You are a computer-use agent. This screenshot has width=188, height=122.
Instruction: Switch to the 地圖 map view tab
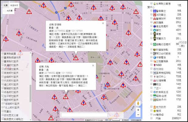(x=6, y=5)
